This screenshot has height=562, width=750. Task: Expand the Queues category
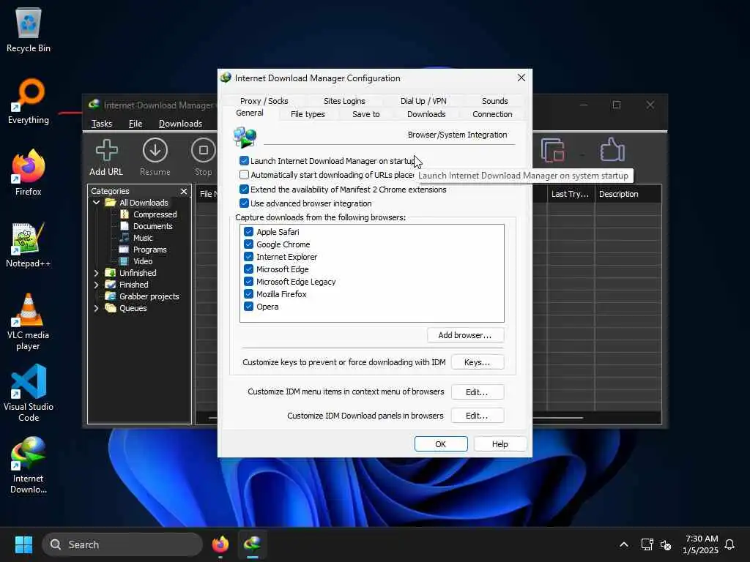point(96,308)
